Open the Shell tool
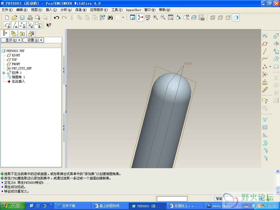Viewport: 280px width, 210px height. 265,127
